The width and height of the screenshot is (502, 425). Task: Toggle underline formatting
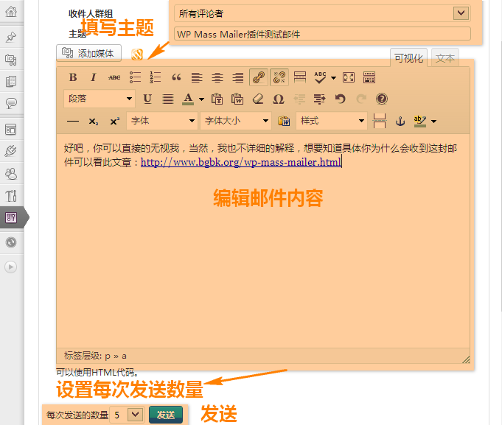click(147, 99)
